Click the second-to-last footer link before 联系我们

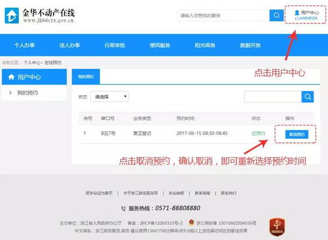(x=202, y=193)
